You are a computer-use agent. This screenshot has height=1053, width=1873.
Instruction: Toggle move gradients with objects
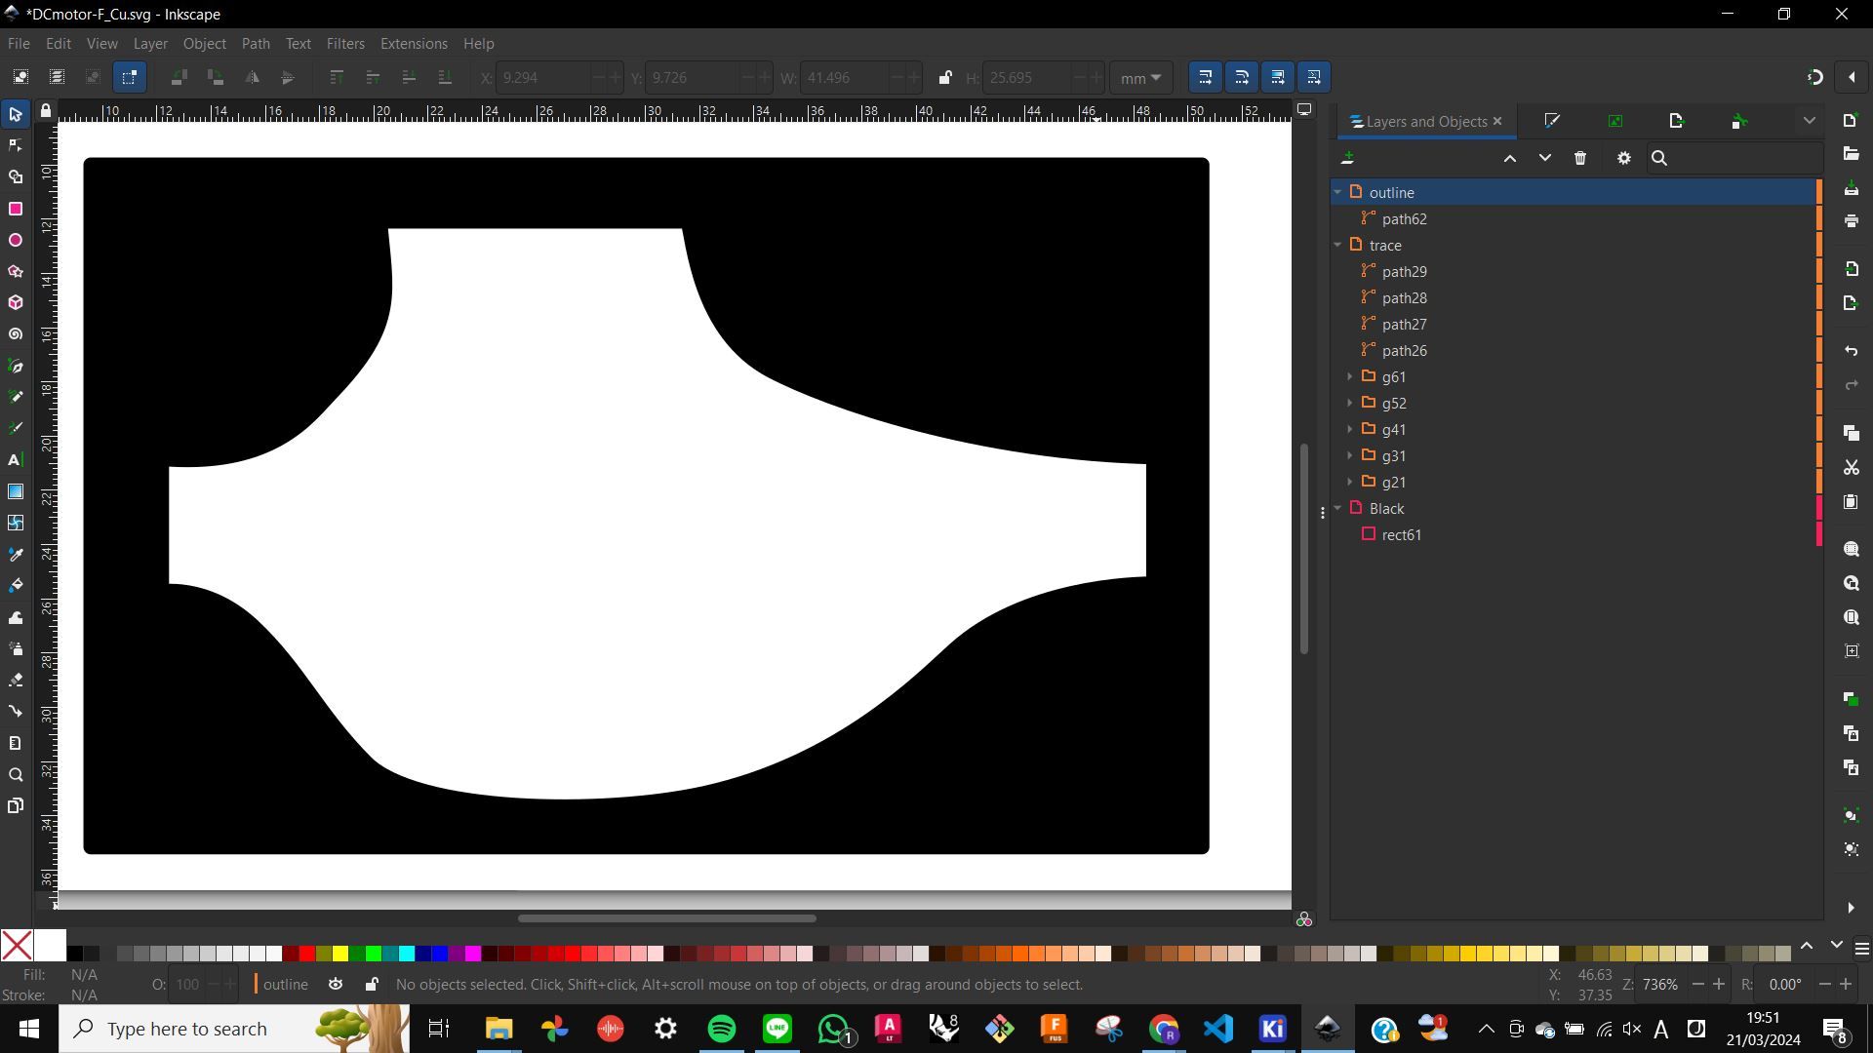click(x=1278, y=77)
